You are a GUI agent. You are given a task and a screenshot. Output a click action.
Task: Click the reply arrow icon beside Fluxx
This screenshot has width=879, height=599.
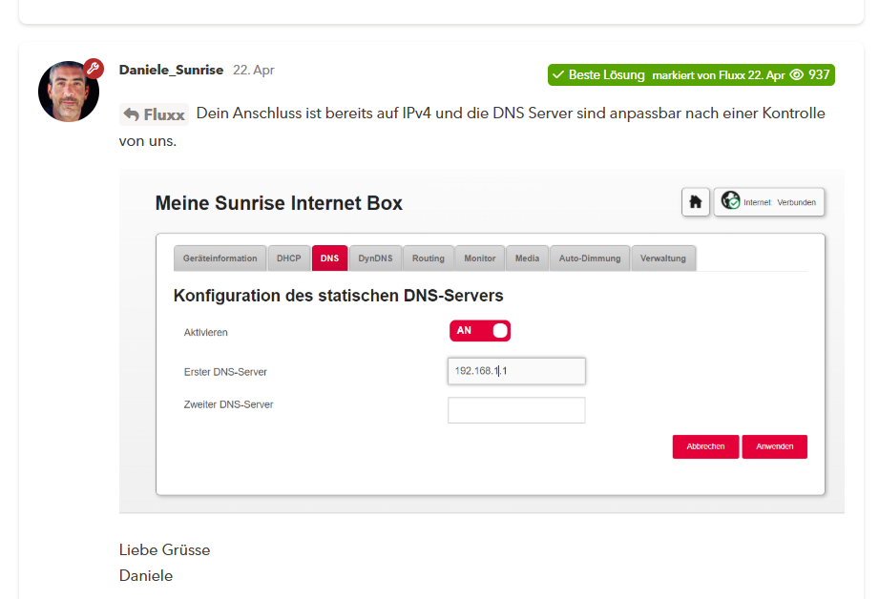point(131,114)
